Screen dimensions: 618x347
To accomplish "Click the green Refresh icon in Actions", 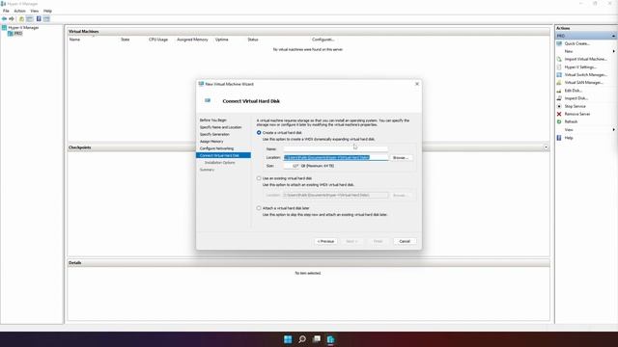I will tap(559, 122).
